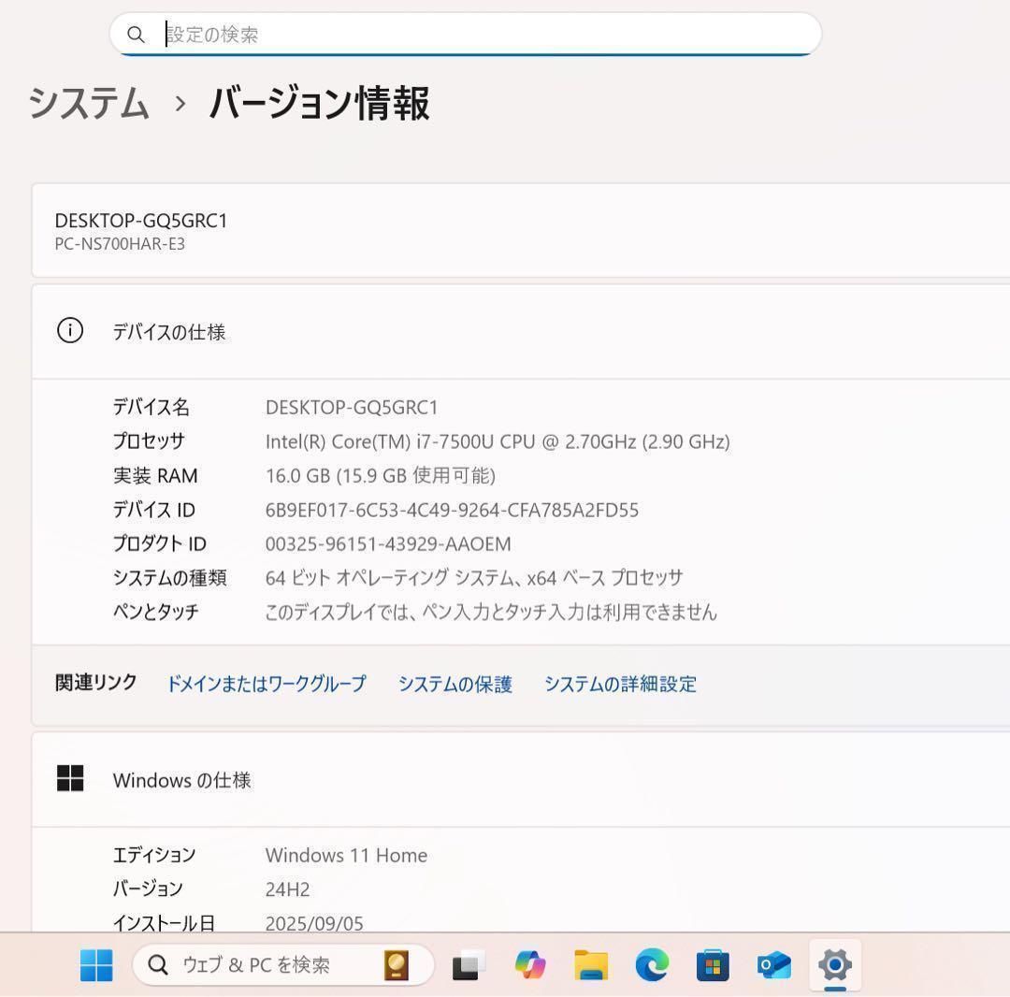The height and width of the screenshot is (997, 1010).
Task: Navigate back using the システム breadcrumb
Action: (x=89, y=106)
